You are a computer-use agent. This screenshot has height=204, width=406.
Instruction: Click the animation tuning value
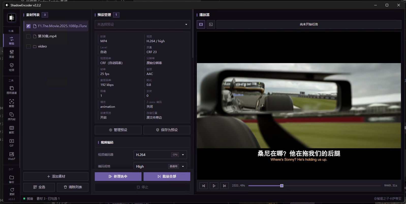(108, 106)
